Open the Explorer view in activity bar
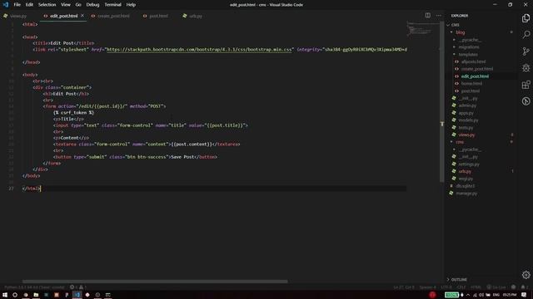 point(526,18)
